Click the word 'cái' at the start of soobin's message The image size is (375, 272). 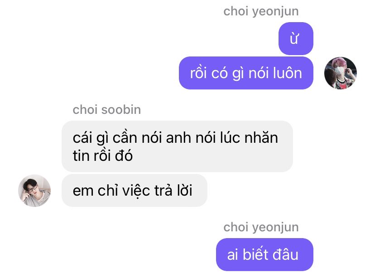(82, 138)
